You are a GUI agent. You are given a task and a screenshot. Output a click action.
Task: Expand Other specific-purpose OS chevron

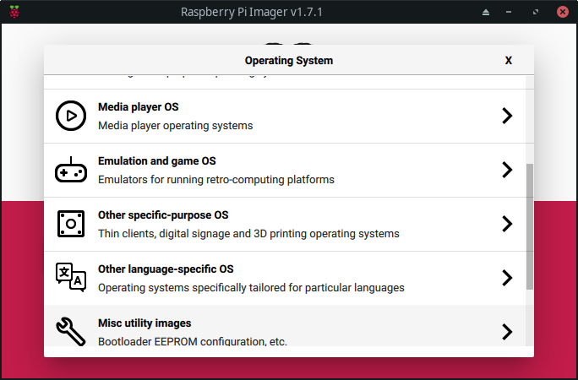[507, 224]
